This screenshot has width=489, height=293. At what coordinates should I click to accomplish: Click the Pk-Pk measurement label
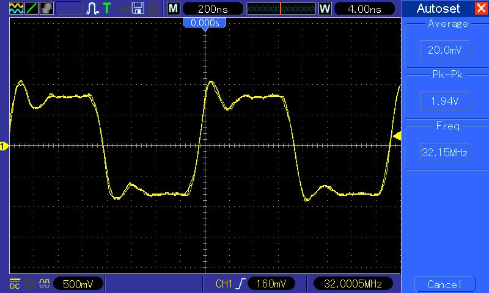click(x=447, y=74)
